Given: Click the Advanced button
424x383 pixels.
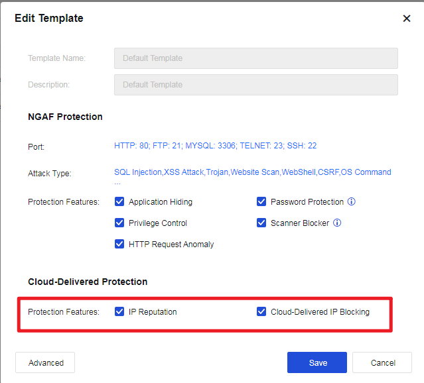Looking at the screenshot, I should tap(45, 362).
